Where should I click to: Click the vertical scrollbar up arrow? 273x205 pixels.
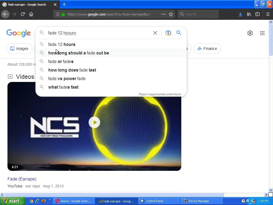271,22
